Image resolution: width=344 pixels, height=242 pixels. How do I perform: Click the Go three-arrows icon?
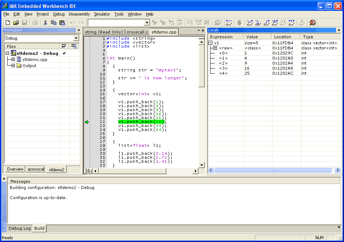coord(292,22)
